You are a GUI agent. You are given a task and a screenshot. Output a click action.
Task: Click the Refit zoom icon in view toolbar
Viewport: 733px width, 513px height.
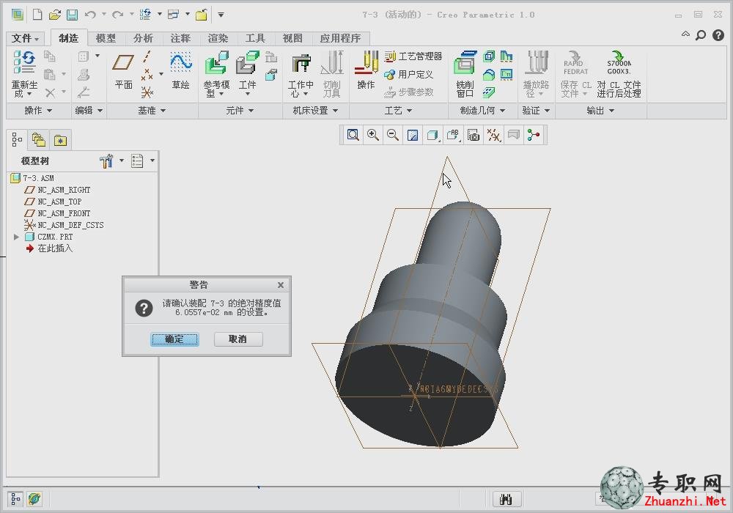pos(353,136)
